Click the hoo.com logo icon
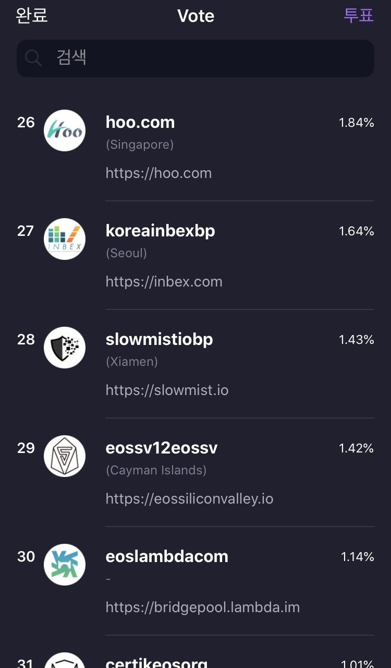 coord(65,130)
